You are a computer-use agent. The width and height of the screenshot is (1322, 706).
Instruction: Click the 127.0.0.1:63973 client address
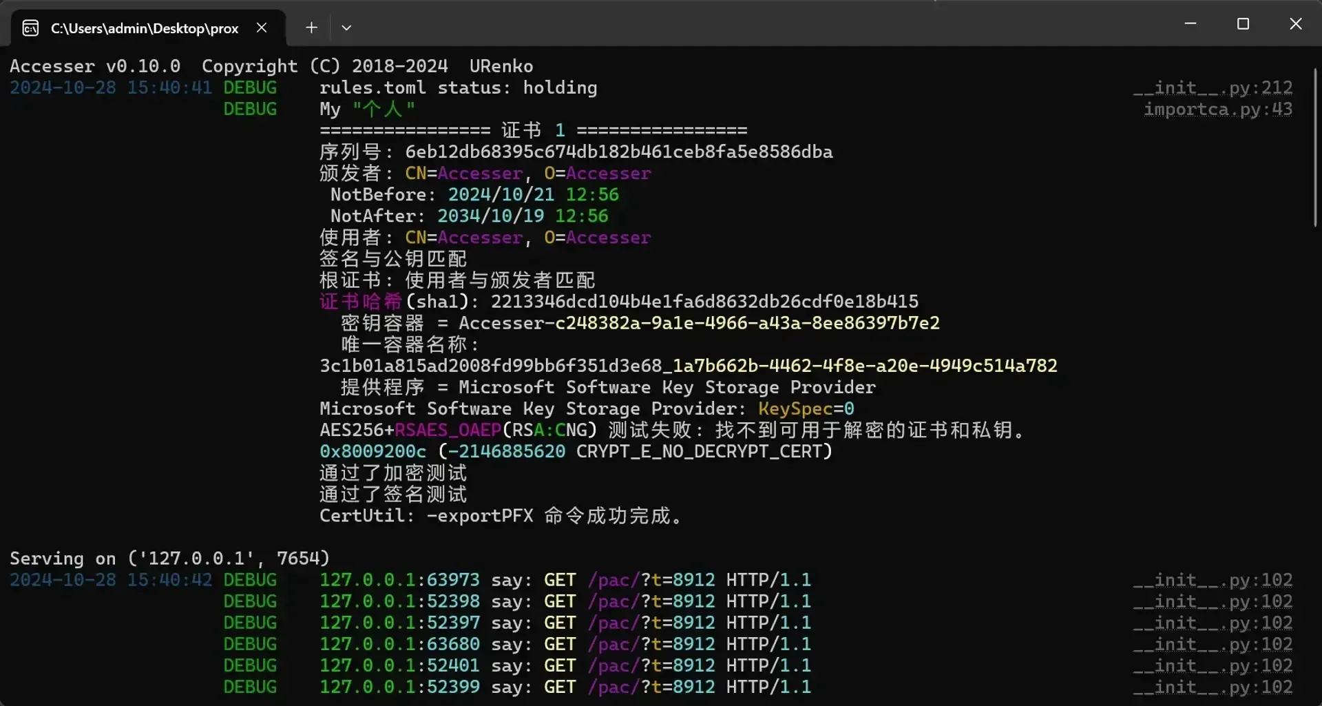point(399,580)
